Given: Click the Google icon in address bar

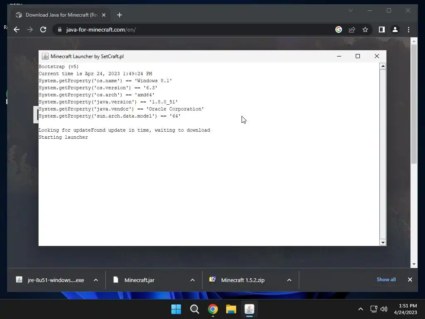Looking at the screenshot, I should click(339, 29).
